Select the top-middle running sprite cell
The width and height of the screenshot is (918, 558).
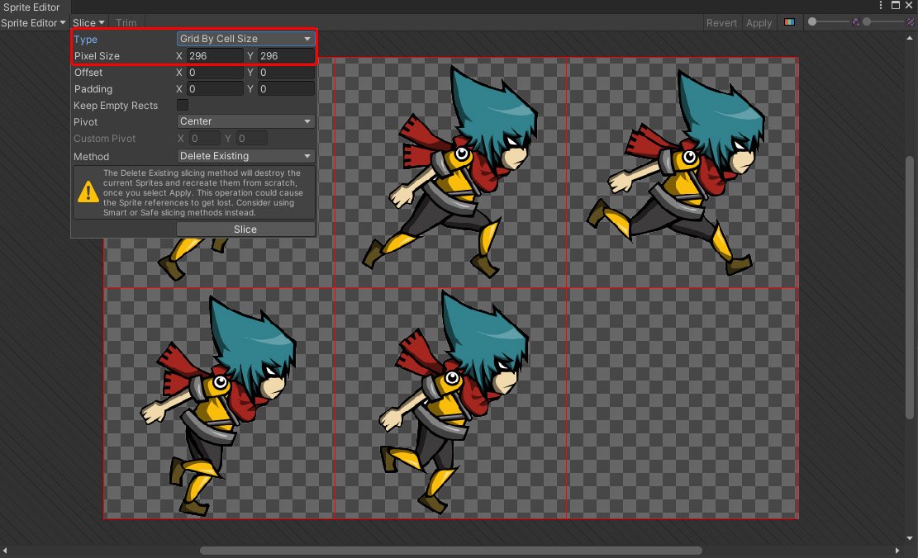[450, 173]
